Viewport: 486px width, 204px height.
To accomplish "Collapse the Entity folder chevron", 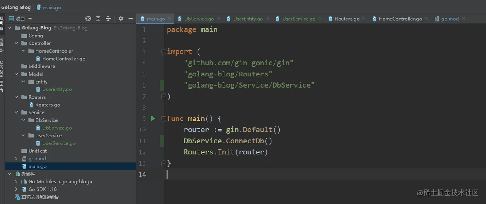I will point(23,82).
